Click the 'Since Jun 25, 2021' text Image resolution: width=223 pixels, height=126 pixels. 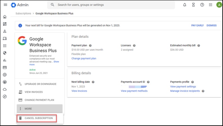pos(38,73)
